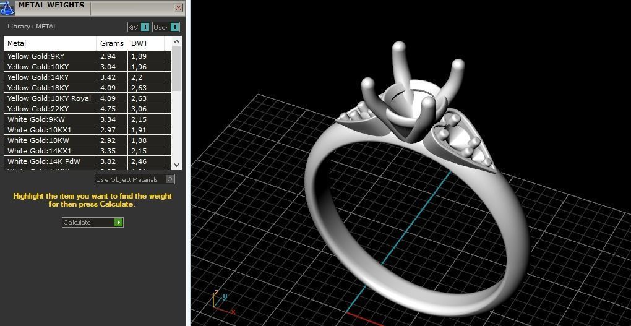
Task: Click the XYZ axis gizmo in viewport
Action: coord(223,302)
